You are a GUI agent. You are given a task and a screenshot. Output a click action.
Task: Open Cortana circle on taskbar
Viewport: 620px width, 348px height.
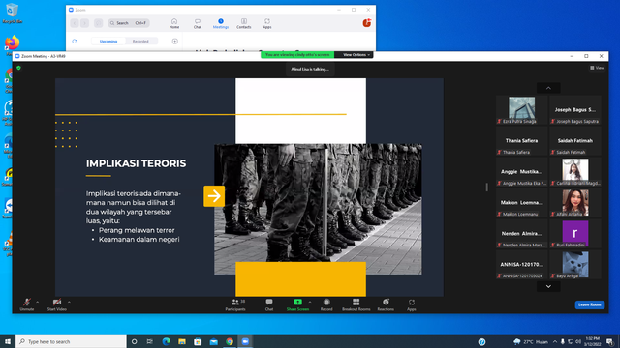134,341
